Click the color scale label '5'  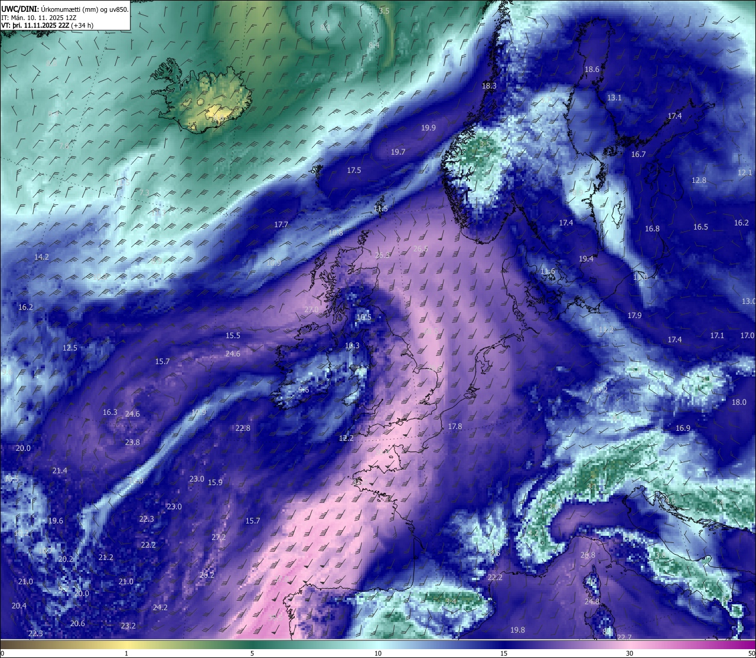(x=252, y=653)
